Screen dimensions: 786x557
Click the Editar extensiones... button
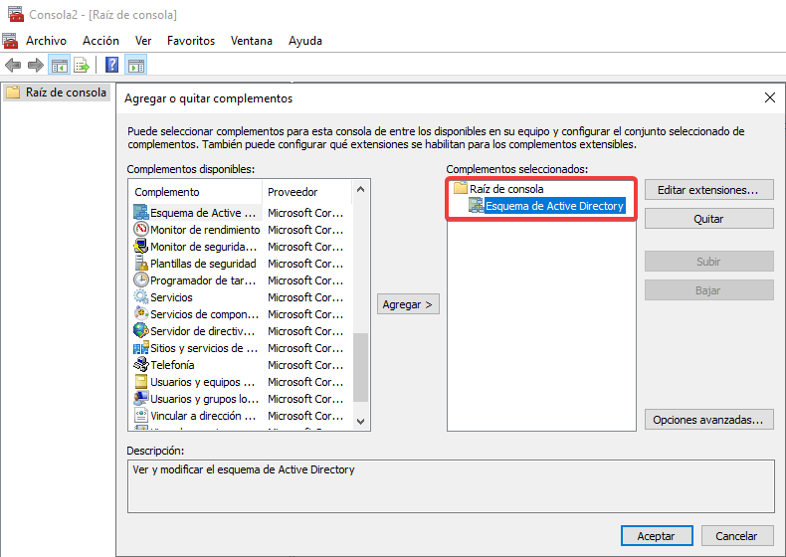click(x=708, y=190)
